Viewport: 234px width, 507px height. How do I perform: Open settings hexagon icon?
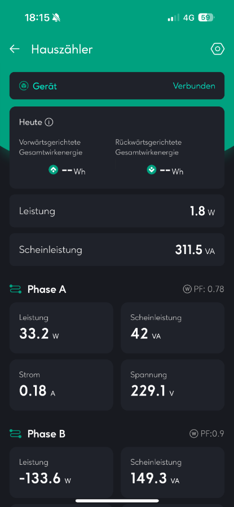click(218, 49)
